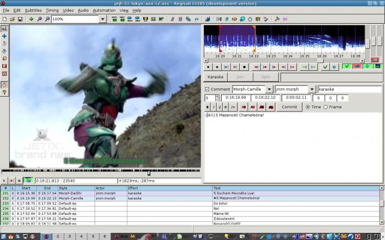Click the audio horizontal scrollbar thumb
The width and height of the screenshot is (385, 240).
click(x=321, y=60)
